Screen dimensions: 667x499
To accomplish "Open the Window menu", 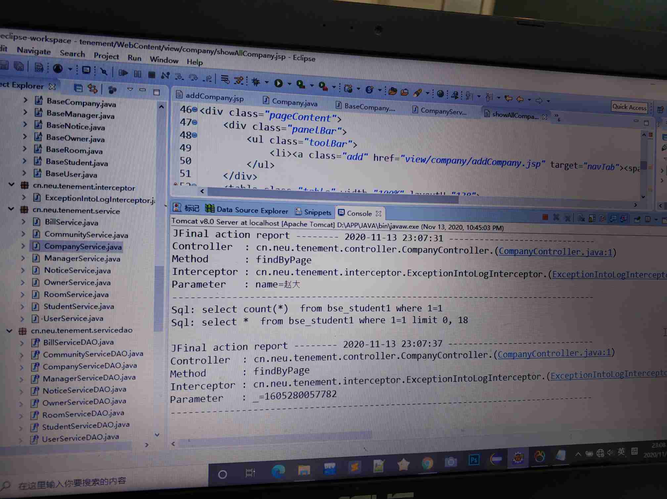I will coord(164,60).
